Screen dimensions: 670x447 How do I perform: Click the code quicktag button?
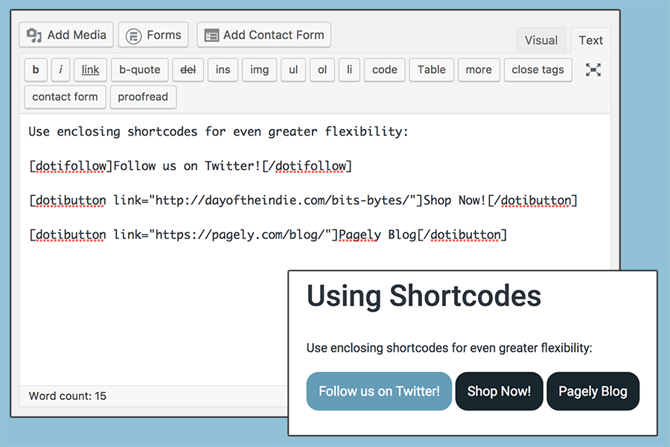click(x=384, y=69)
